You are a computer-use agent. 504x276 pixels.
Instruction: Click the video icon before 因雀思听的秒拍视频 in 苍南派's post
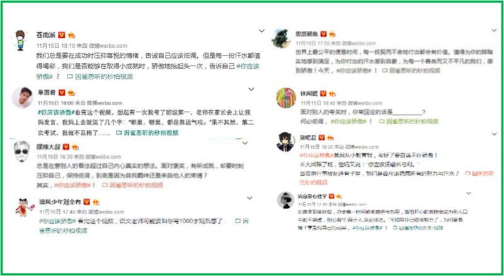point(70,76)
